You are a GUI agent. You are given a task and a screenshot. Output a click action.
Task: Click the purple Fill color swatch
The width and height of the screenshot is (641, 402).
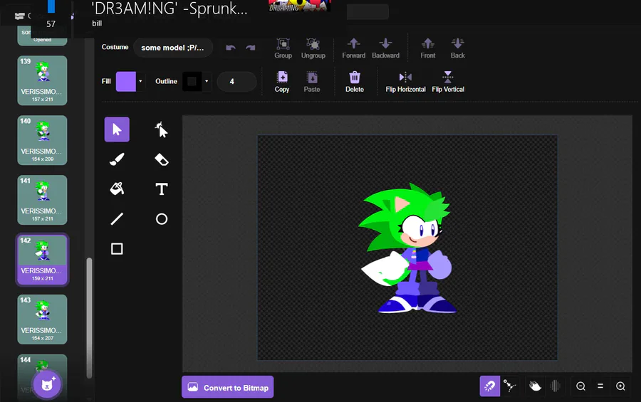126,81
